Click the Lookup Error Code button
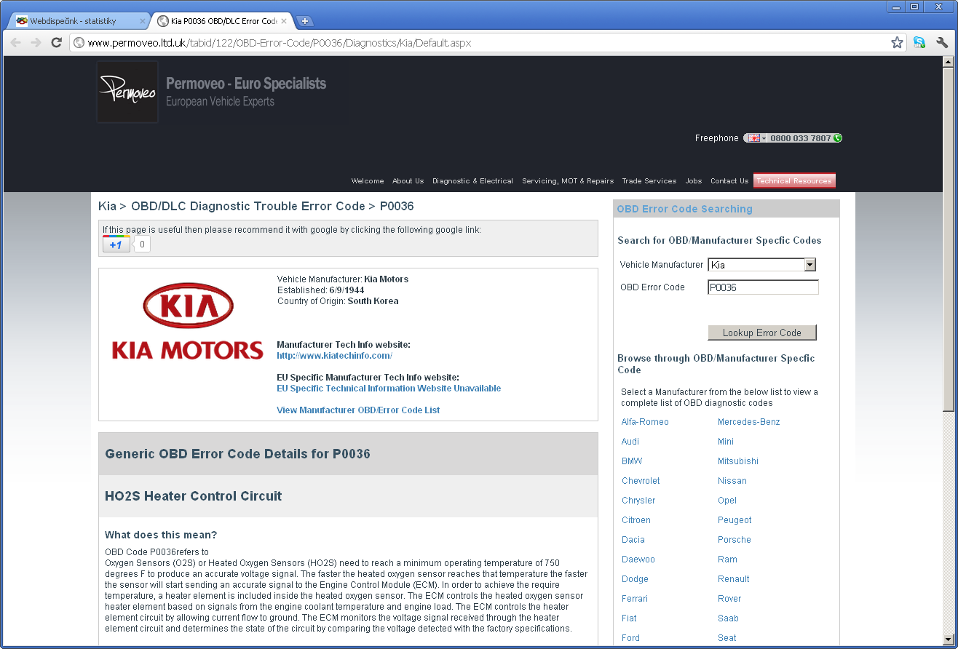The width and height of the screenshot is (958, 649). (762, 333)
